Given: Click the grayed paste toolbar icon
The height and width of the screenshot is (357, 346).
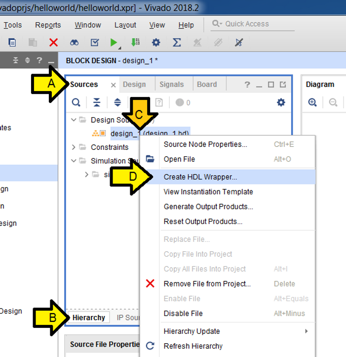Looking at the screenshot, I should click(33, 43).
